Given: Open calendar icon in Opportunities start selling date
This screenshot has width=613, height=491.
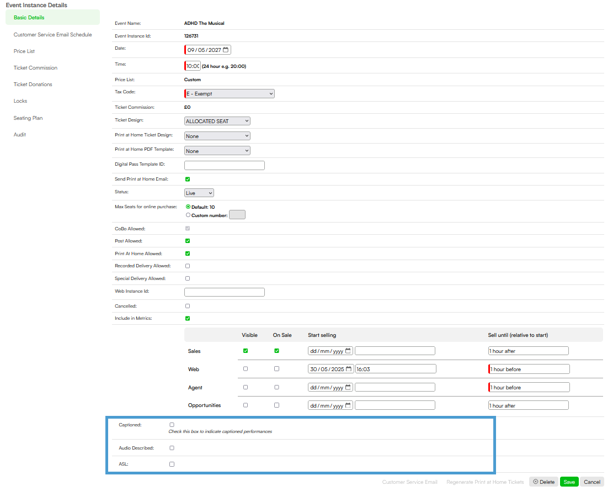Looking at the screenshot, I should click(348, 405).
